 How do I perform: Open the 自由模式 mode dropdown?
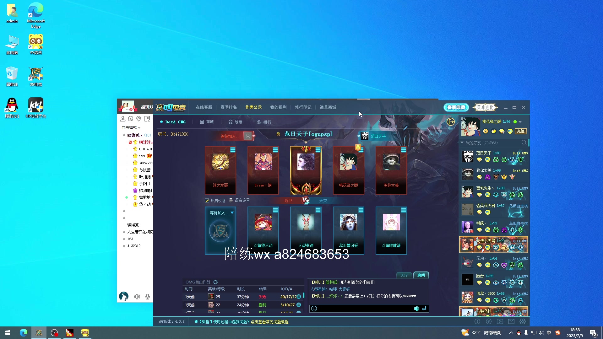tap(131, 128)
